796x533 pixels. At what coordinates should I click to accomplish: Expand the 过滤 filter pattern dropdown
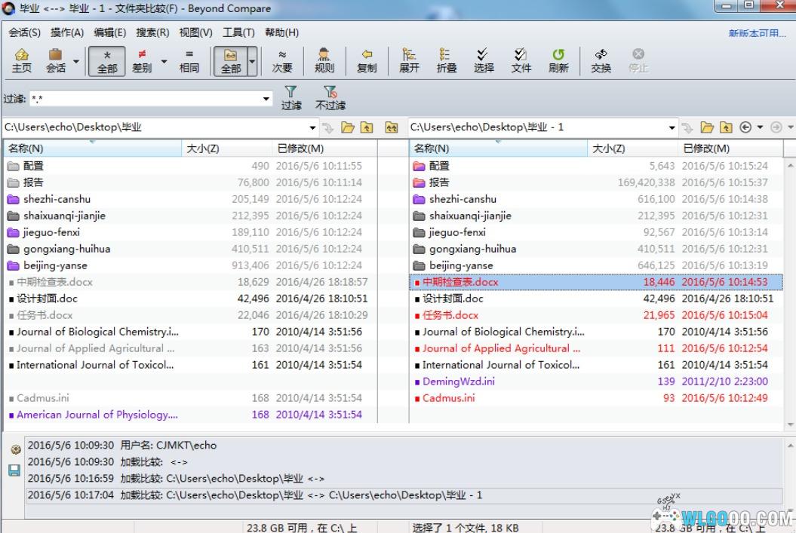pos(266,99)
